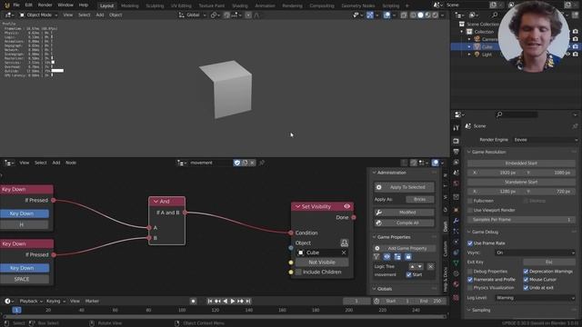Click the SPACE key field on Key Down node

[25, 279]
